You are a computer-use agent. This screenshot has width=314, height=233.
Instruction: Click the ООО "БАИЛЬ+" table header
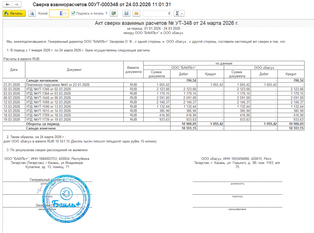(x=184, y=68)
